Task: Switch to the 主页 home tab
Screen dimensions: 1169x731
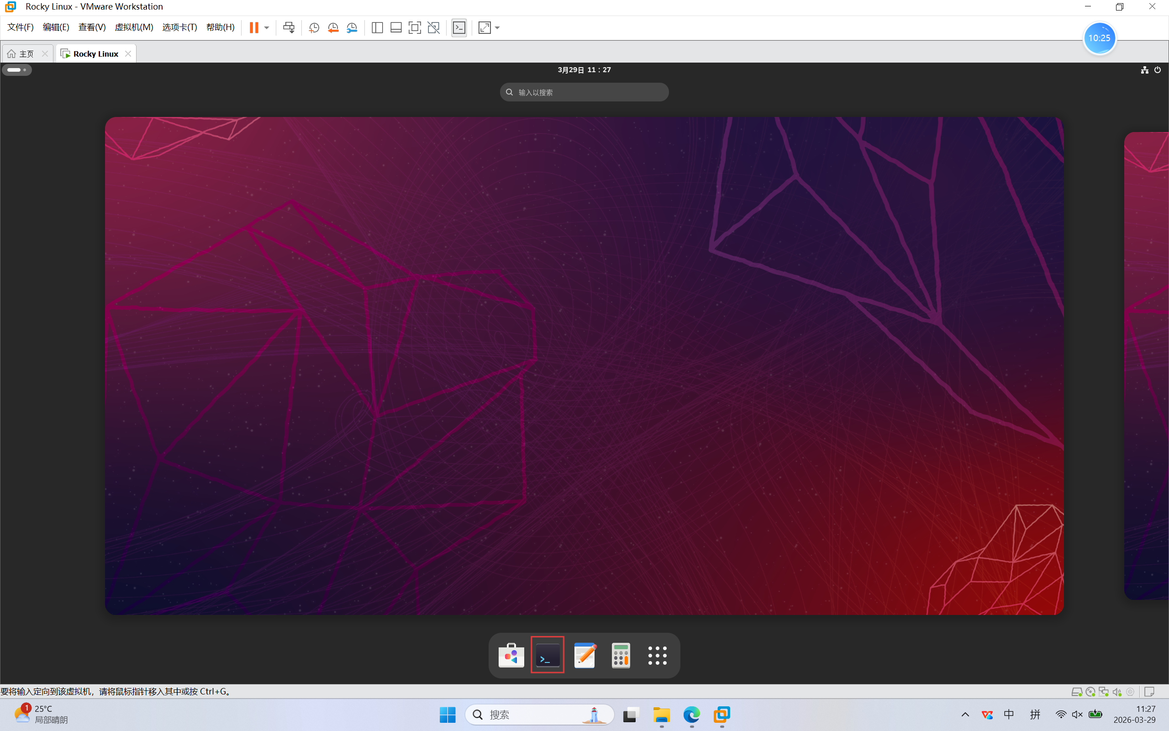Action: pyautogui.click(x=26, y=53)
